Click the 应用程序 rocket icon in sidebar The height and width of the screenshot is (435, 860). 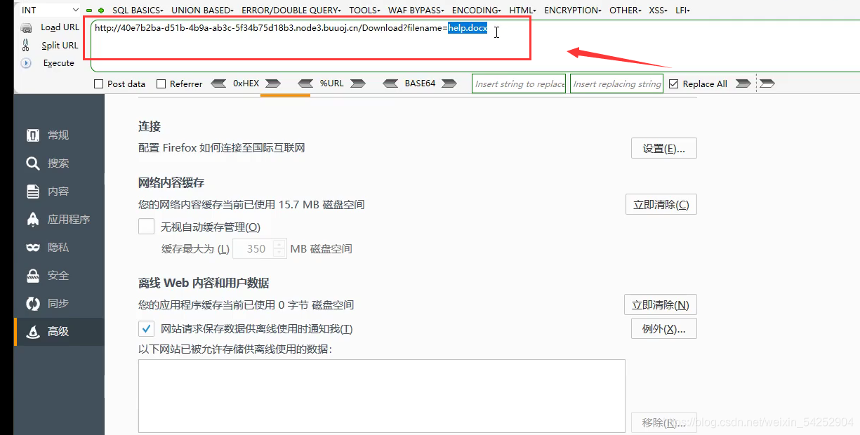33,219
